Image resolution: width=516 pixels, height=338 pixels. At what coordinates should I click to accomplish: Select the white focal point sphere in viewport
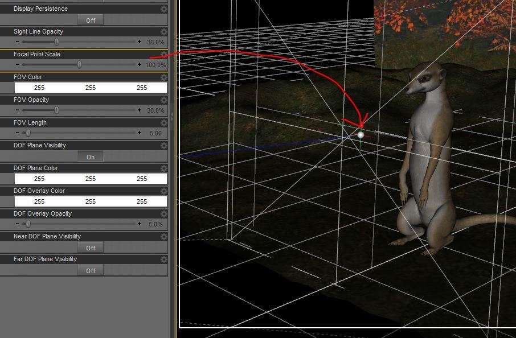coord(361,135)
